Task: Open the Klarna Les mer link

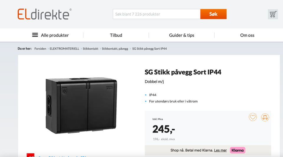Action: (221, 150)
